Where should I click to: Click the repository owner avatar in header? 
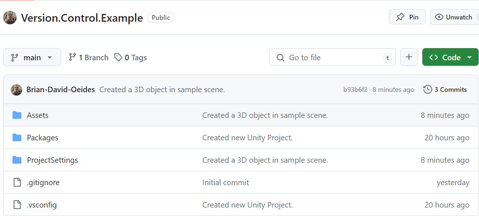pyautogui.click(x=10, y=18)
